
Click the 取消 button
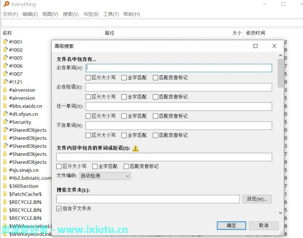tap(264, 225)
